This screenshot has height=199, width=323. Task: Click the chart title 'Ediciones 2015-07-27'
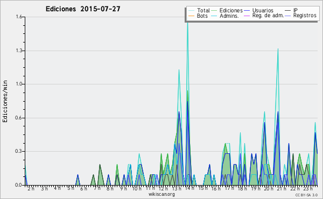click(x=83, y=9)
